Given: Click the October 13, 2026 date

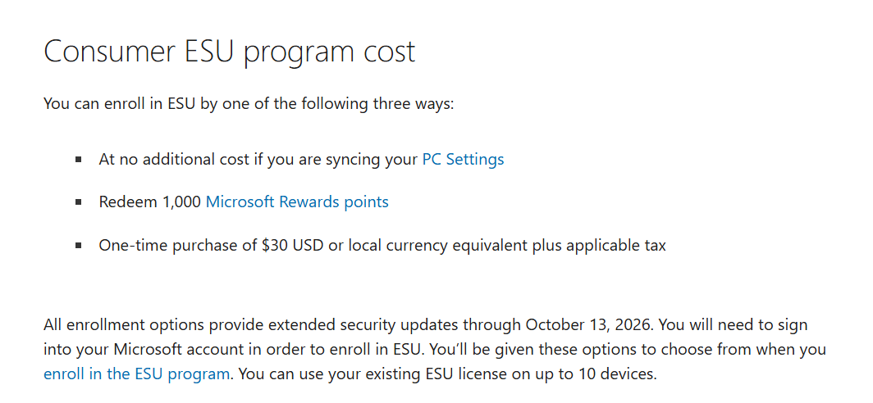Looking at the screenshot, I should pyautogui.click(x=585, y=324).
